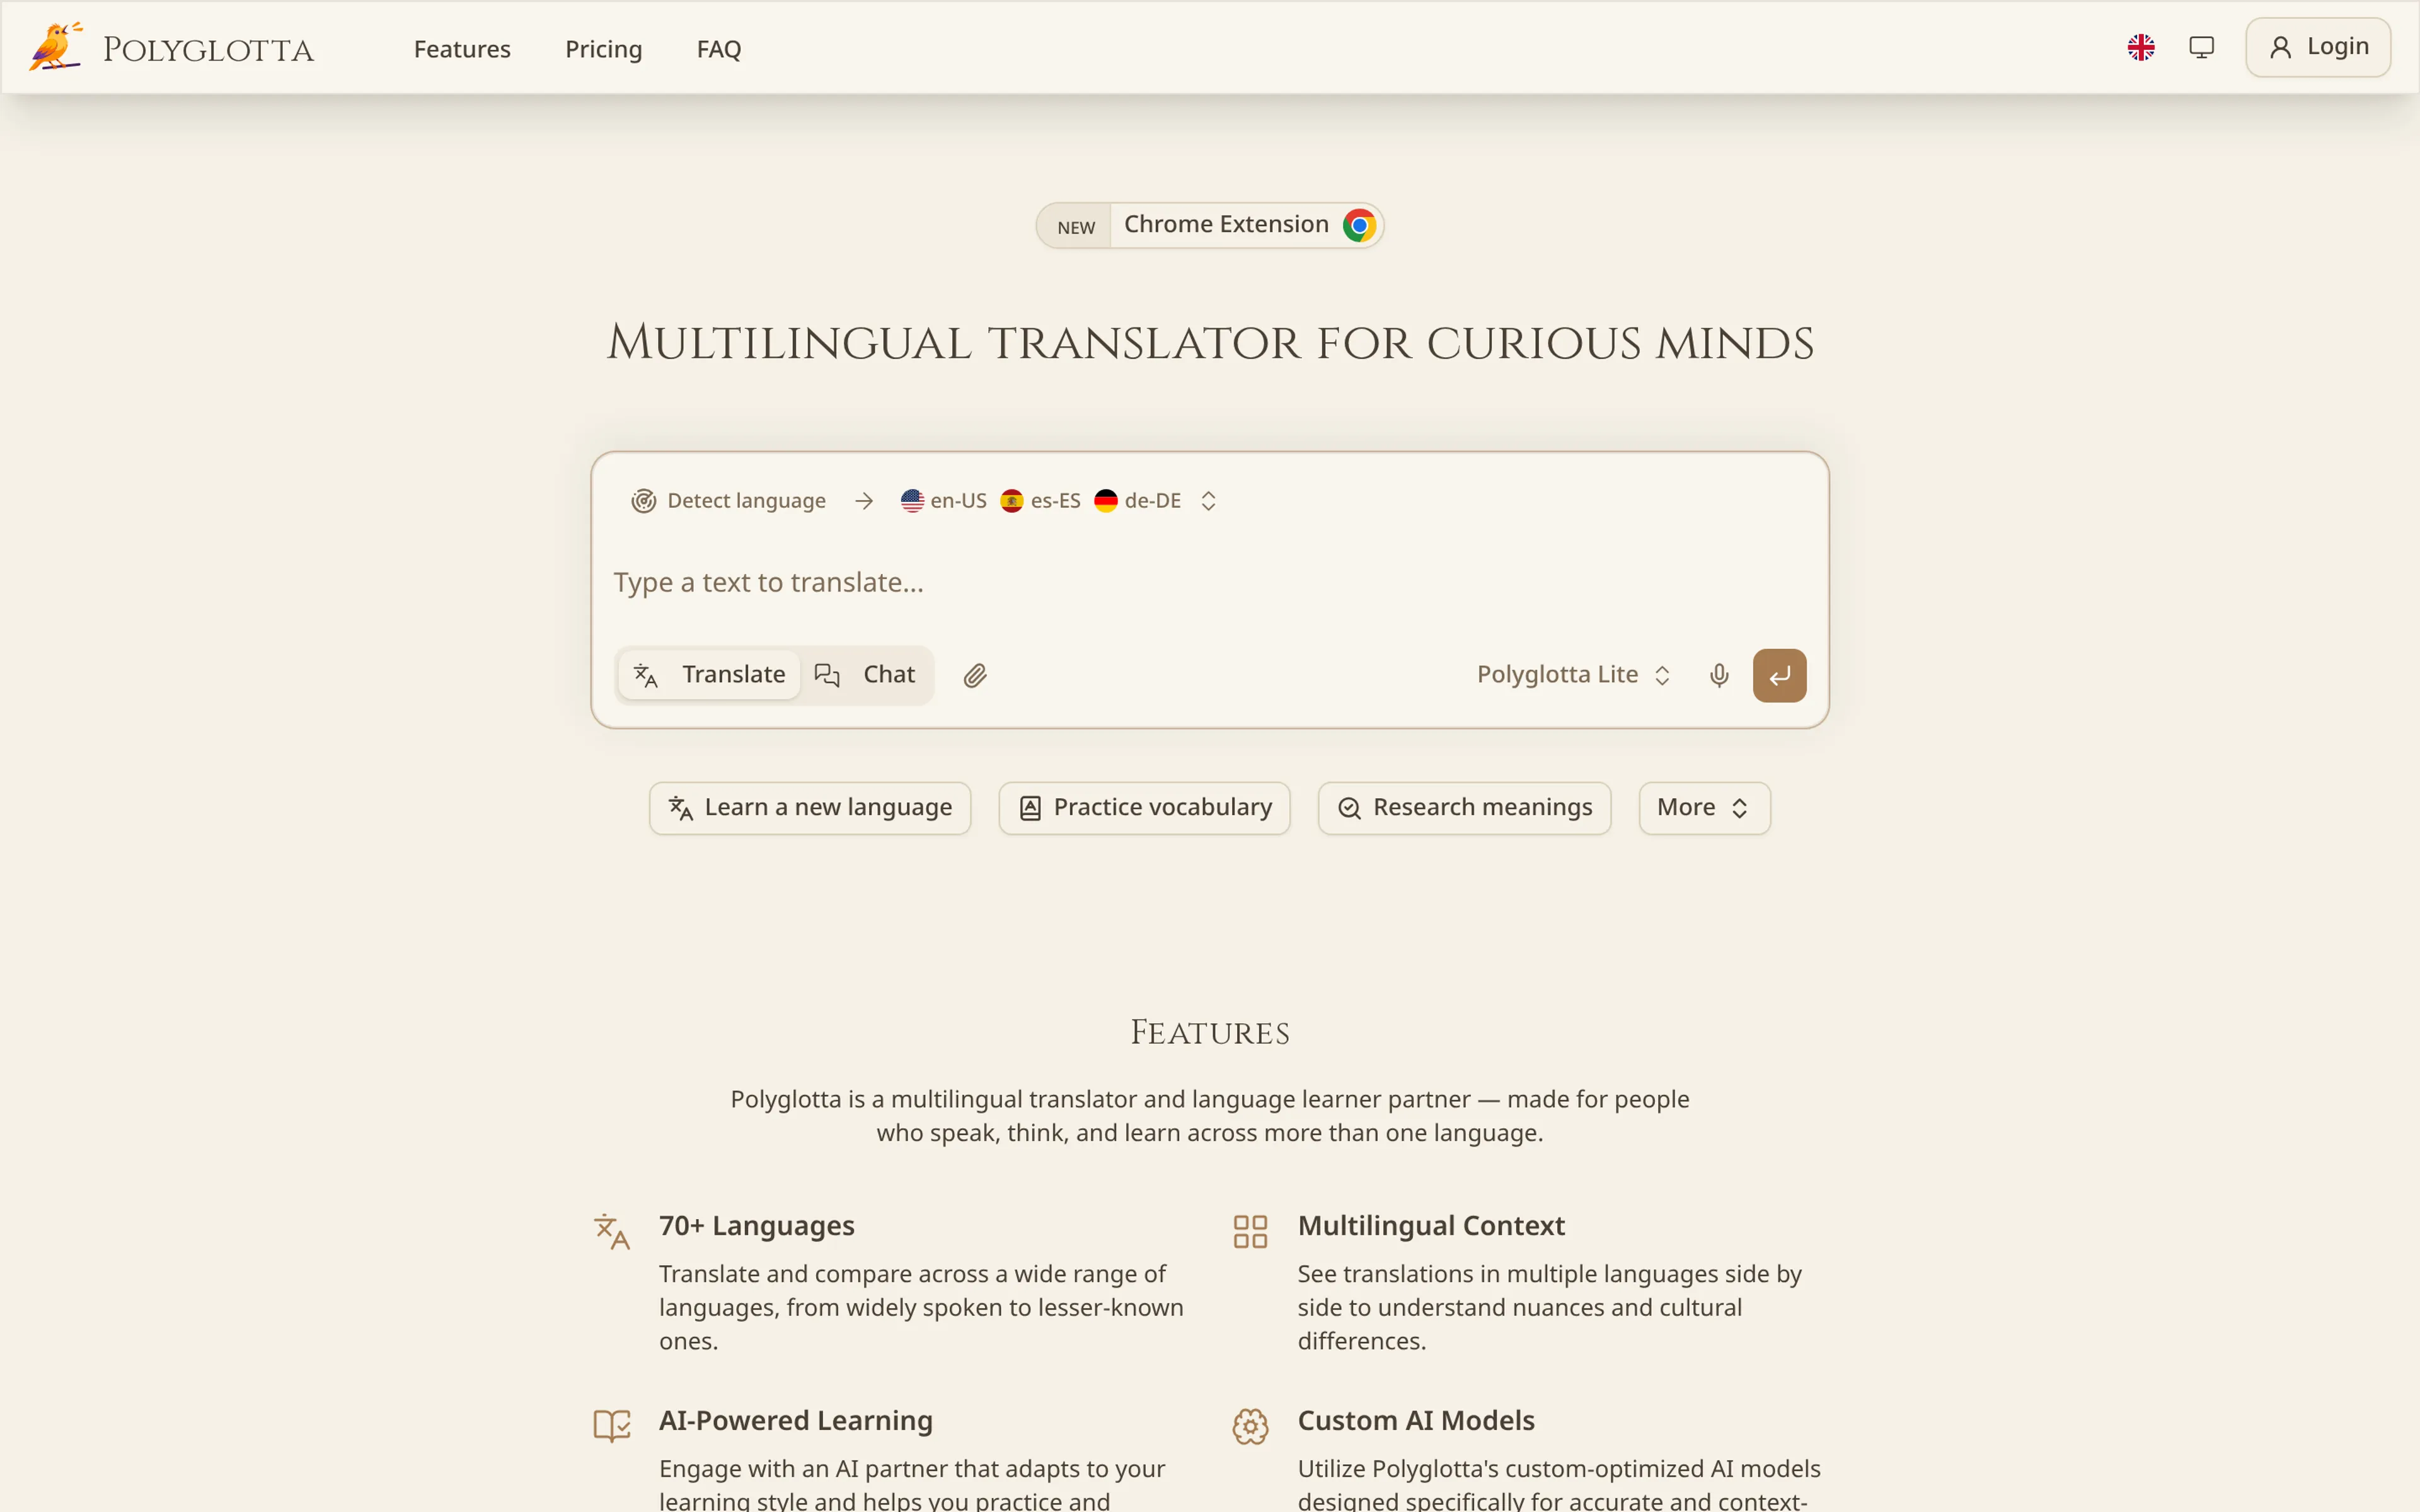
Task: Open the Detect language source selector
Action: click(x=729, y=501)
